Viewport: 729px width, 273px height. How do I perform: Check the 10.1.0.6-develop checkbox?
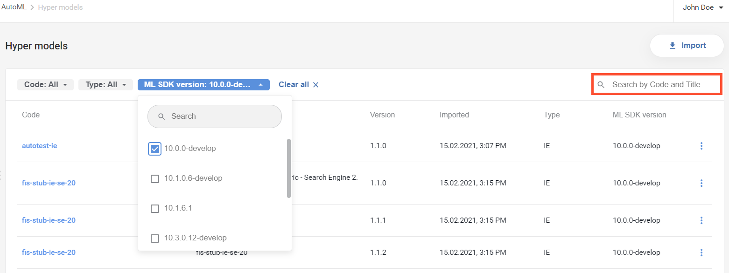tap(155, 178)
